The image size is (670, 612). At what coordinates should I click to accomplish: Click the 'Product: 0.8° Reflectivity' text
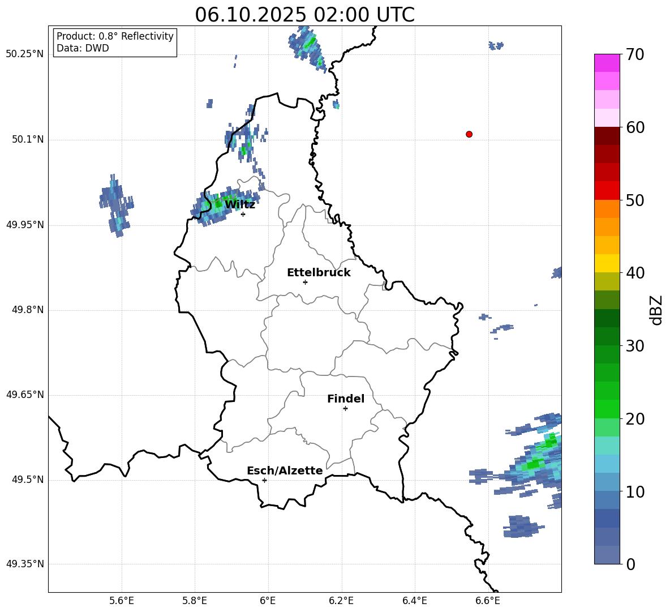(x=115, y=36)
